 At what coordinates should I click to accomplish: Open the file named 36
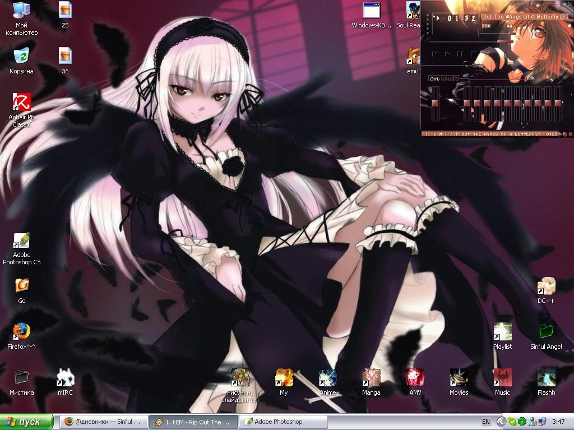coord(65,60)
